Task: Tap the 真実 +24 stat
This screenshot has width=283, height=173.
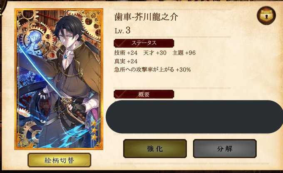Action: point(126,61)
